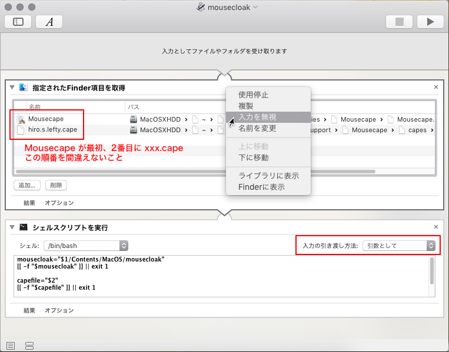Click the file list horizontal scrollbar
This screenshot has height=352, width=449.
click(195, 172)
